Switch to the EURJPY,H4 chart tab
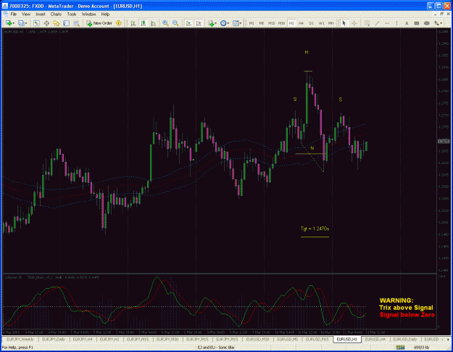 coord(83,339)
